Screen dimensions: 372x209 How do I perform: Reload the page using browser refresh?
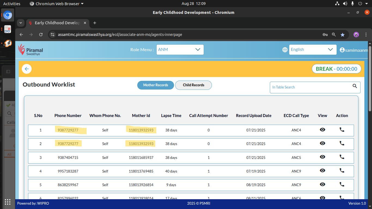pos(41,35)
